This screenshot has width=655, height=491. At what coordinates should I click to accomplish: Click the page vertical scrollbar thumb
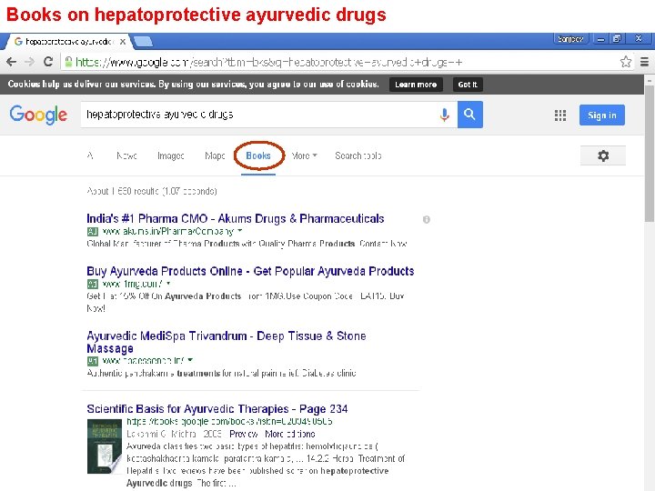click(x=650, y=155)
